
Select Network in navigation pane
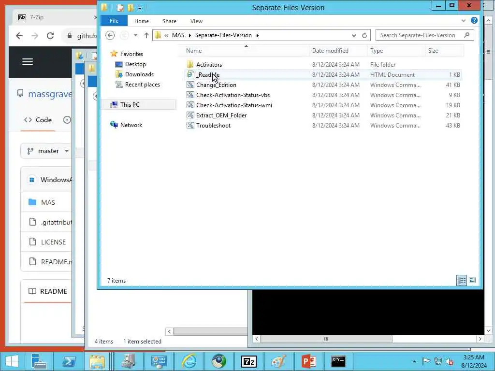pos(131,125)
